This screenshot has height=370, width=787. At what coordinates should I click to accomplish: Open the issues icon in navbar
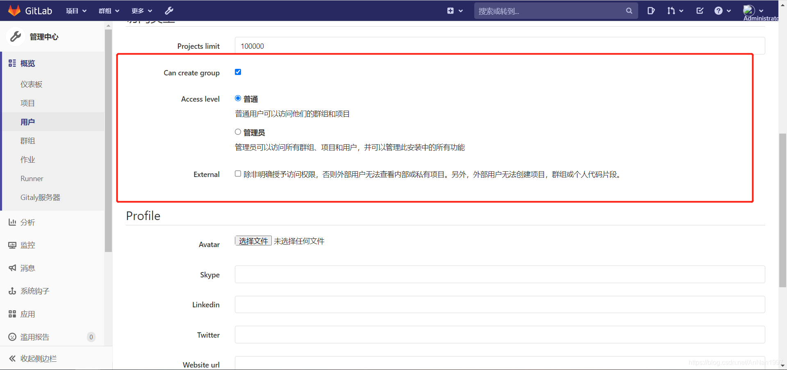click(651, 11)
